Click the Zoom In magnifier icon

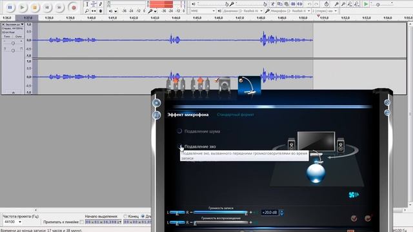[x=336, y=4]
